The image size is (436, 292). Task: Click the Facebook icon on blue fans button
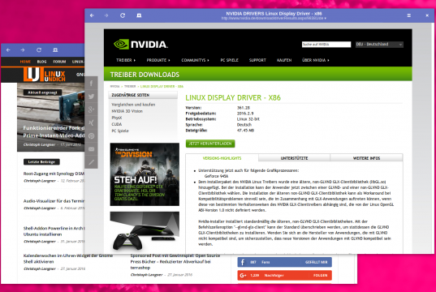point(243,262)
